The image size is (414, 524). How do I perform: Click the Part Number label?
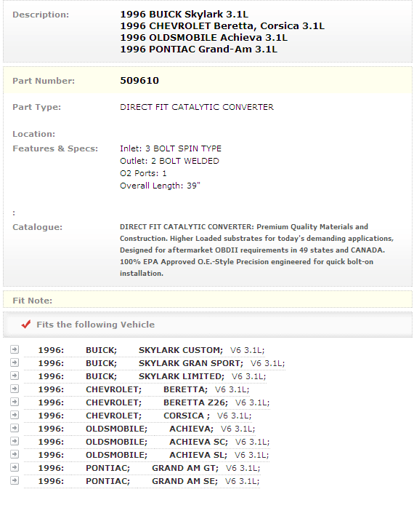click(x=44, y=81)
